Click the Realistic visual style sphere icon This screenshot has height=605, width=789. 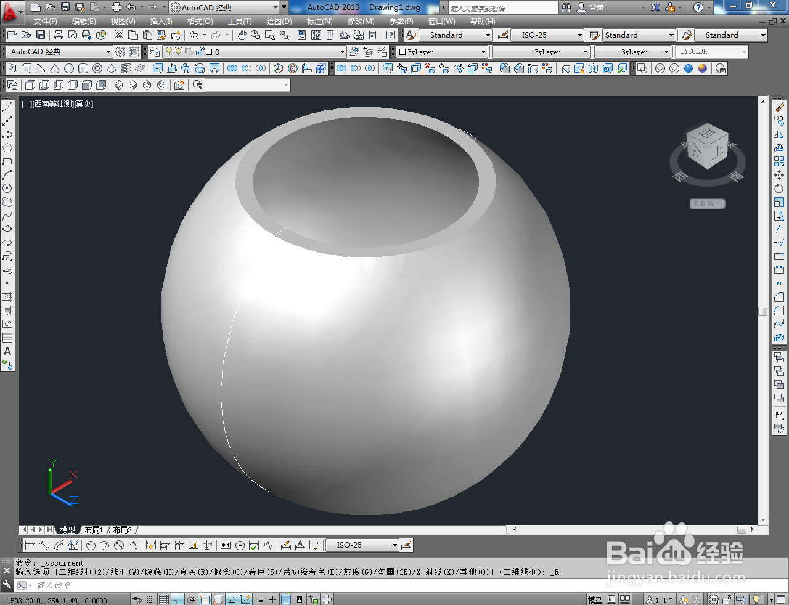point(689,68)
